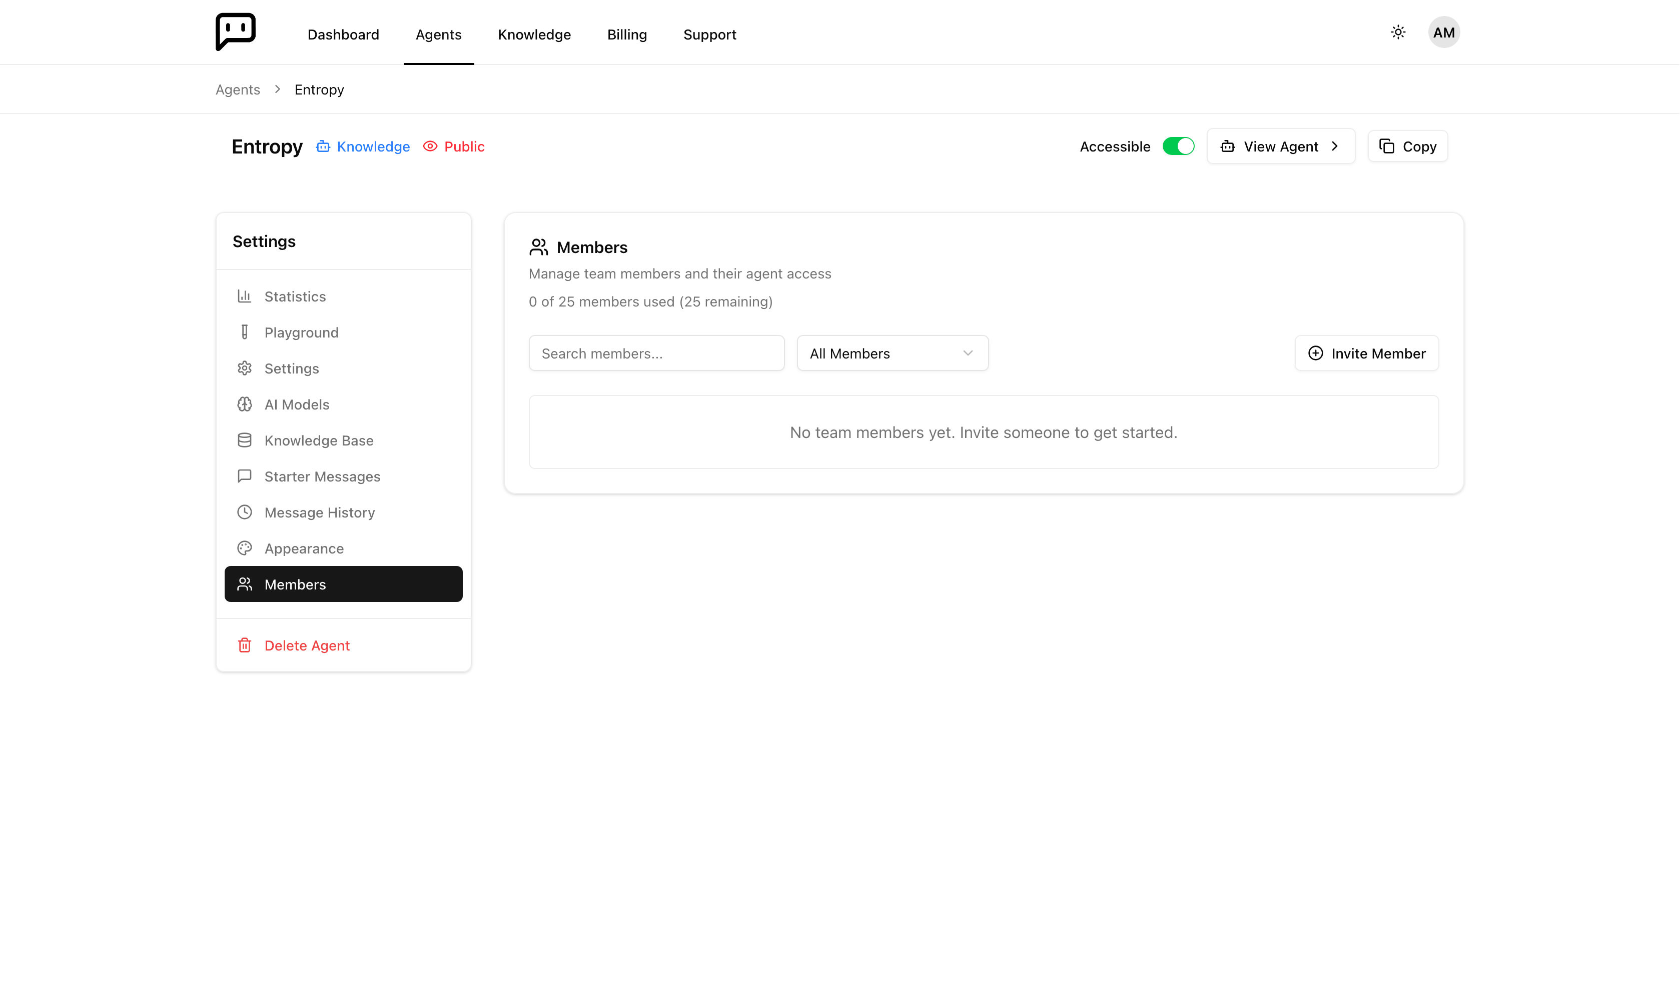The width and height of the screenshot is (1680, 1007).
Task: Click the View Agent button
Action: pyautogui.click(x=1280, y=146)
